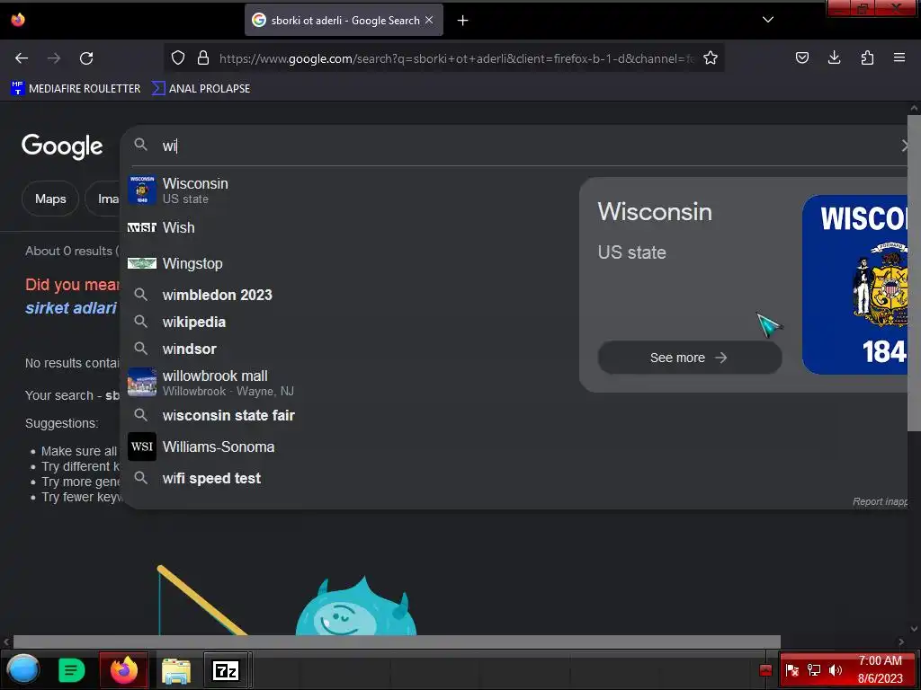Click the forward navigation arrow
Image resolution: width=921 pixels, height=690 pixels.
(54, 58)
